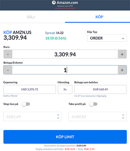Image resolution: width=130 pixels, height=151 pixels.
Task: Click the stop-loss value field 3,061.69
Action: tap(32, 117)
